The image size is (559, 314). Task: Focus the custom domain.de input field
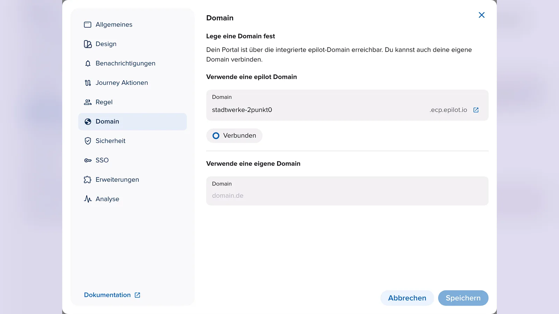pyautogui.click(x=347, y=191)
